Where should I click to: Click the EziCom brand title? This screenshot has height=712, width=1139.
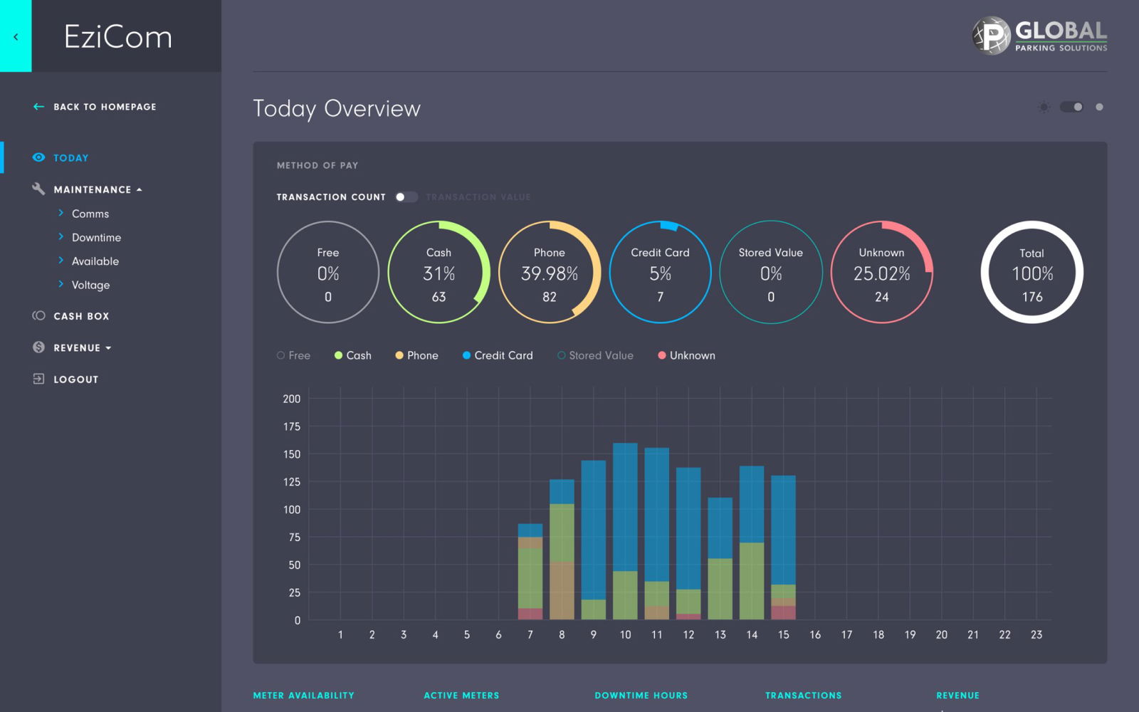pos(118,37)
